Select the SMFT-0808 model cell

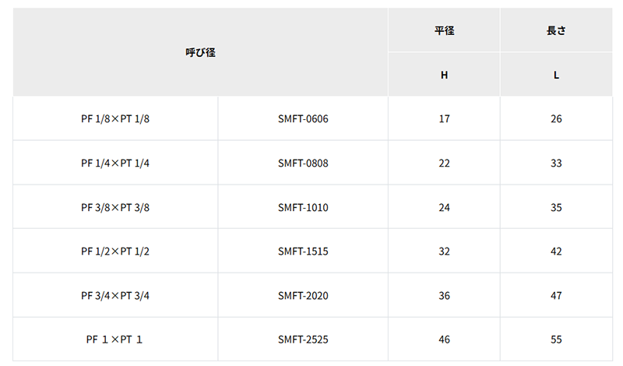pyautogui.click(x=303, y=163)
